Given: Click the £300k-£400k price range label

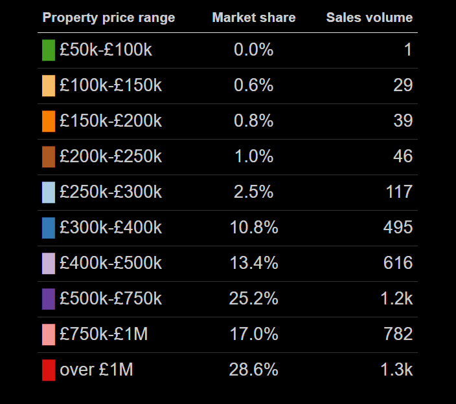Looking at the screenshot, I should click(111, 228).
